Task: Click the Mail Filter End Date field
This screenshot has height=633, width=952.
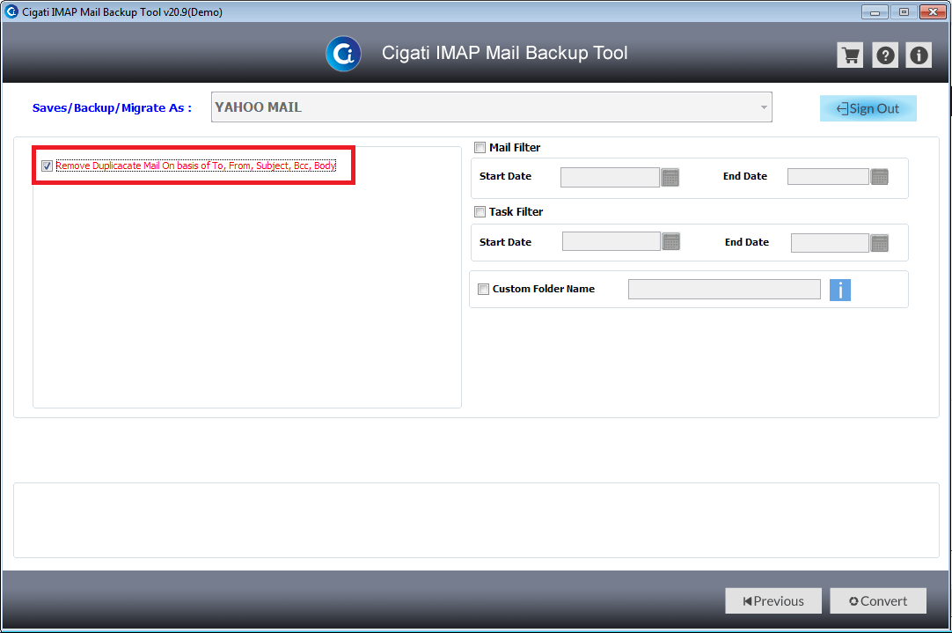Action: [828, 177]
